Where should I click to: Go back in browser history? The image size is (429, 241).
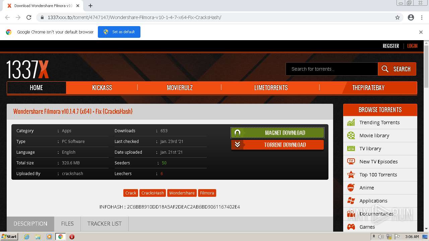[7, 17]
